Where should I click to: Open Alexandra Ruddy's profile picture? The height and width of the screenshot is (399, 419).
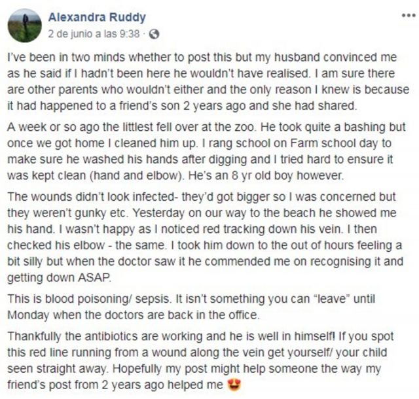[x=25, y=26]
